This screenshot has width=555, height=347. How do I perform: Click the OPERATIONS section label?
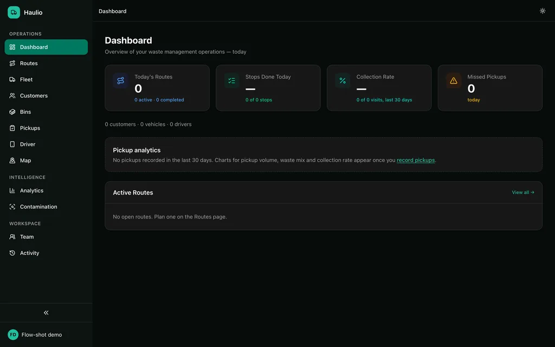[25, 34]
